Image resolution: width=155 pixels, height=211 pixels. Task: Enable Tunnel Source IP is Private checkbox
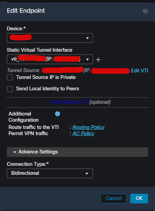tap(10, 77)
